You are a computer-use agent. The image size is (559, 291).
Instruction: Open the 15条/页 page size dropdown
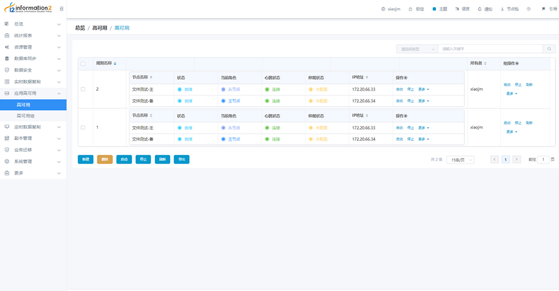(x=459, y=159)
